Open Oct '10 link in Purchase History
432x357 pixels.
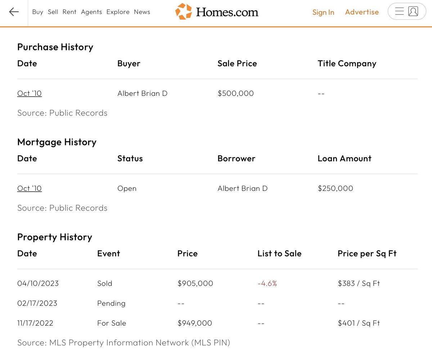click(30, 93)
